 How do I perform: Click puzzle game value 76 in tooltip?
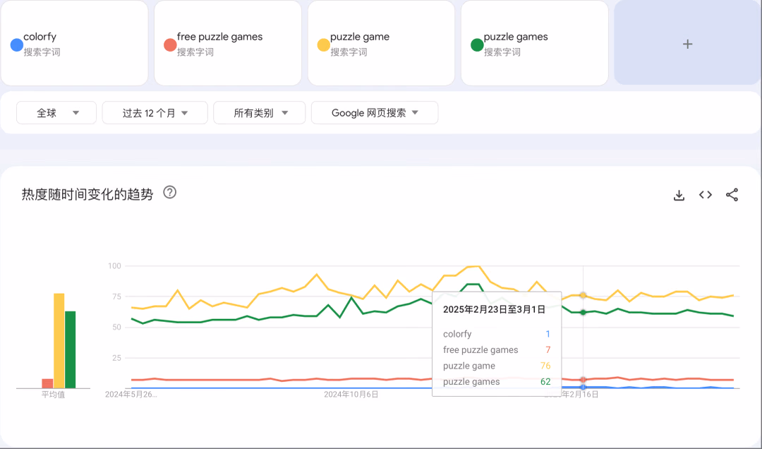coord(545,366)
